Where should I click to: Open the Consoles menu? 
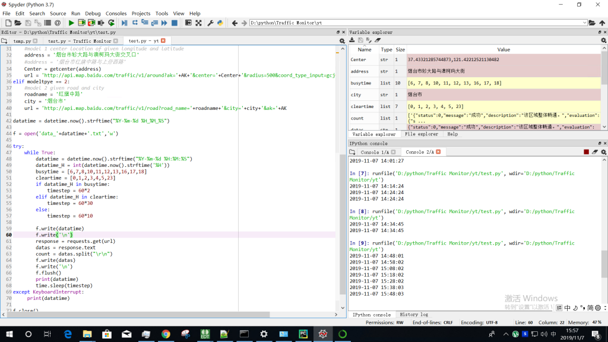coord(116,13)
